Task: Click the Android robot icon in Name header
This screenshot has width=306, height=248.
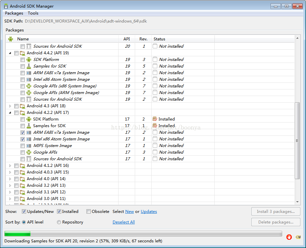Action: 11,39
